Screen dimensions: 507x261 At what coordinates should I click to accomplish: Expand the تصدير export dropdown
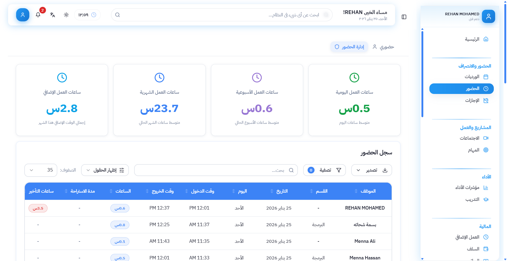pyautogui.click(x=372, y=170)
